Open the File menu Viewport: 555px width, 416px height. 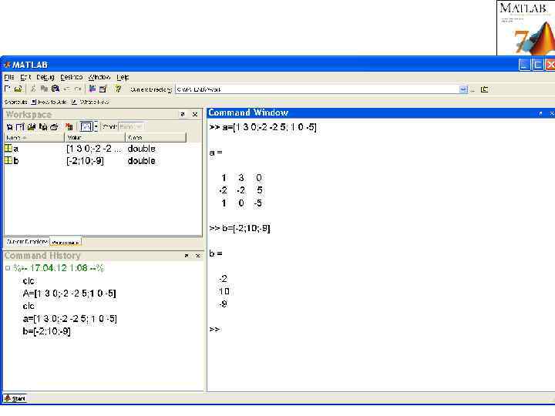9,77
